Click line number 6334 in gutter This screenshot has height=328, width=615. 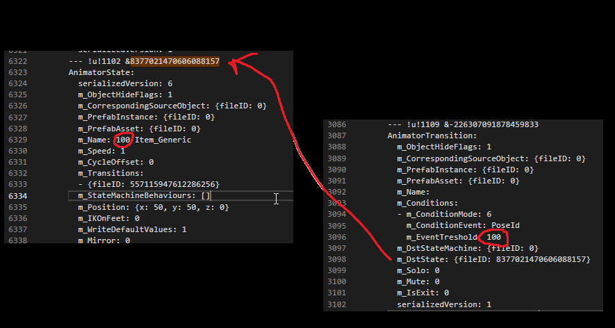tap(17, 196)
